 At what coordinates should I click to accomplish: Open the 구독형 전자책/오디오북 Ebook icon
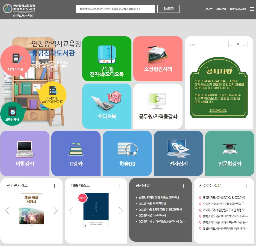point(107,55)
